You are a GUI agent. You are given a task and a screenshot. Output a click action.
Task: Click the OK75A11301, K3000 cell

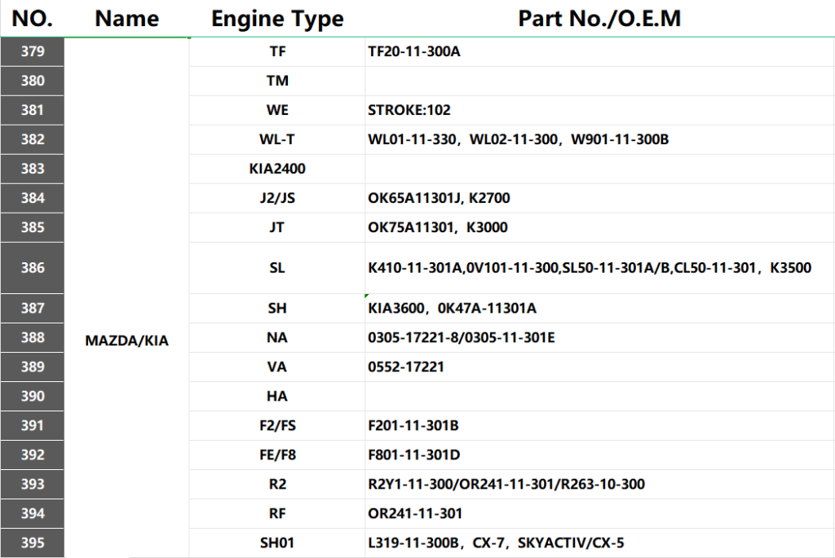(x=599, y=227)
